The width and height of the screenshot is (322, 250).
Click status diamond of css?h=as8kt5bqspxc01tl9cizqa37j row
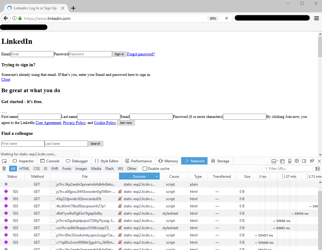coord(6,228)
